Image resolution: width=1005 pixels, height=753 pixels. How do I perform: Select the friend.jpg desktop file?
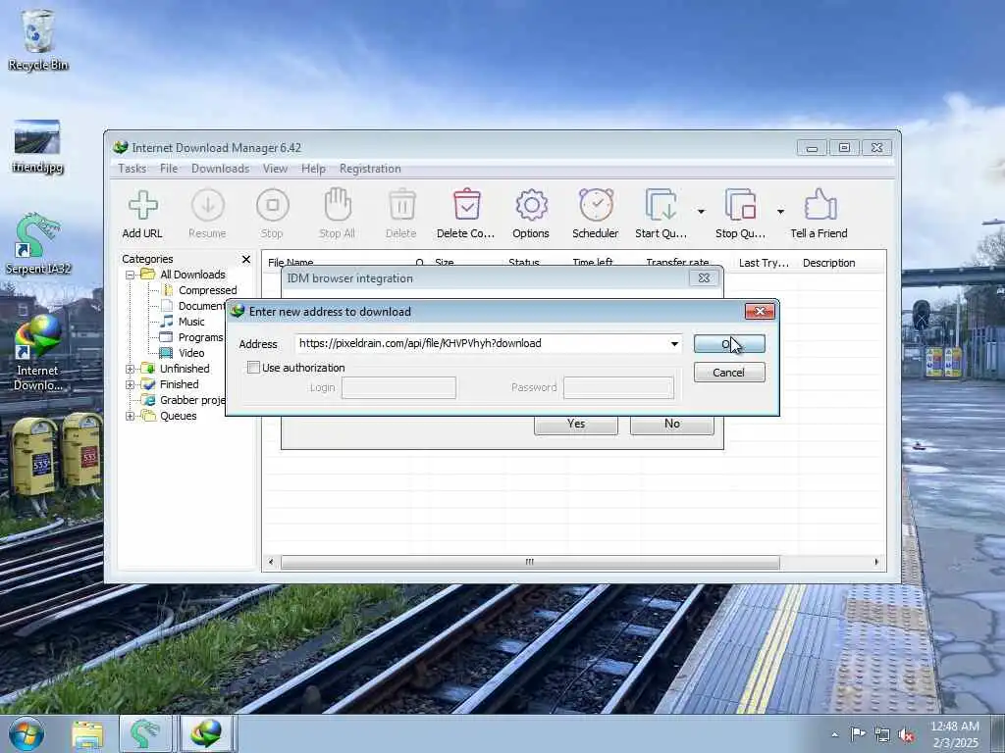pos(37,147)
